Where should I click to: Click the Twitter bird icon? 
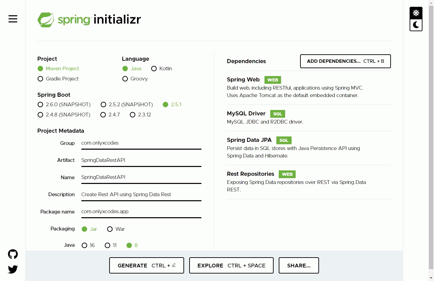tap(13, 269)
